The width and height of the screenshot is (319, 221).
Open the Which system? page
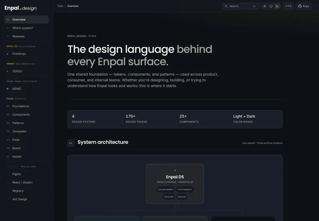[26, 28]
